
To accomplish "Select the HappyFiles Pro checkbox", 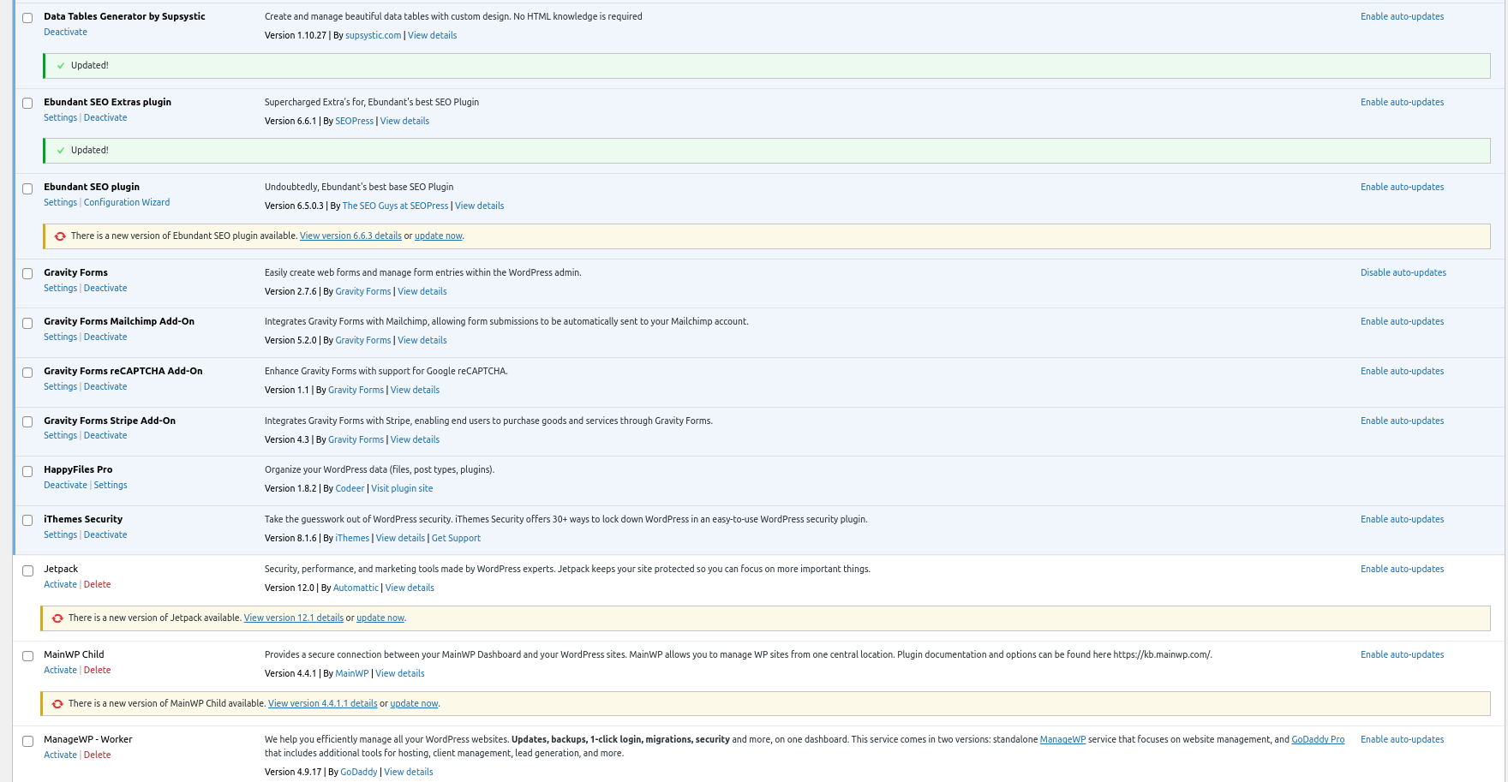I will [x=27, y=471].
